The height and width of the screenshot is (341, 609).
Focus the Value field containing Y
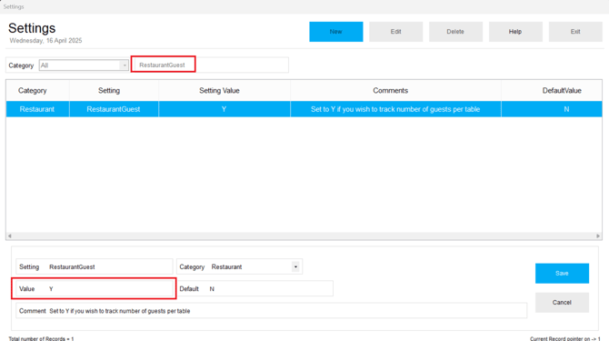(x=95, y=288)
